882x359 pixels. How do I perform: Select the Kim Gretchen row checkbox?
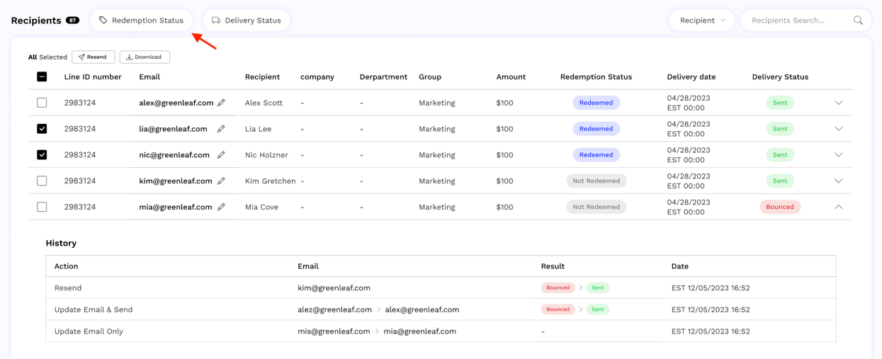42,181
